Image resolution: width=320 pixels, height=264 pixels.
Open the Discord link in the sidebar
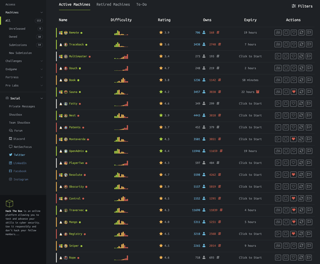pyautogui.click(x=19, y=138)
